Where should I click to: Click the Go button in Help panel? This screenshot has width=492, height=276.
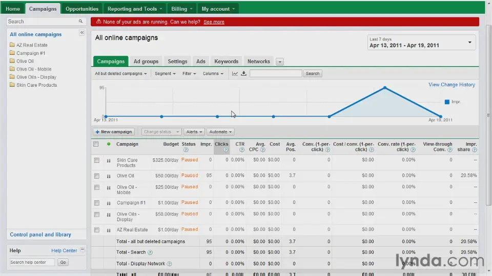63,262
